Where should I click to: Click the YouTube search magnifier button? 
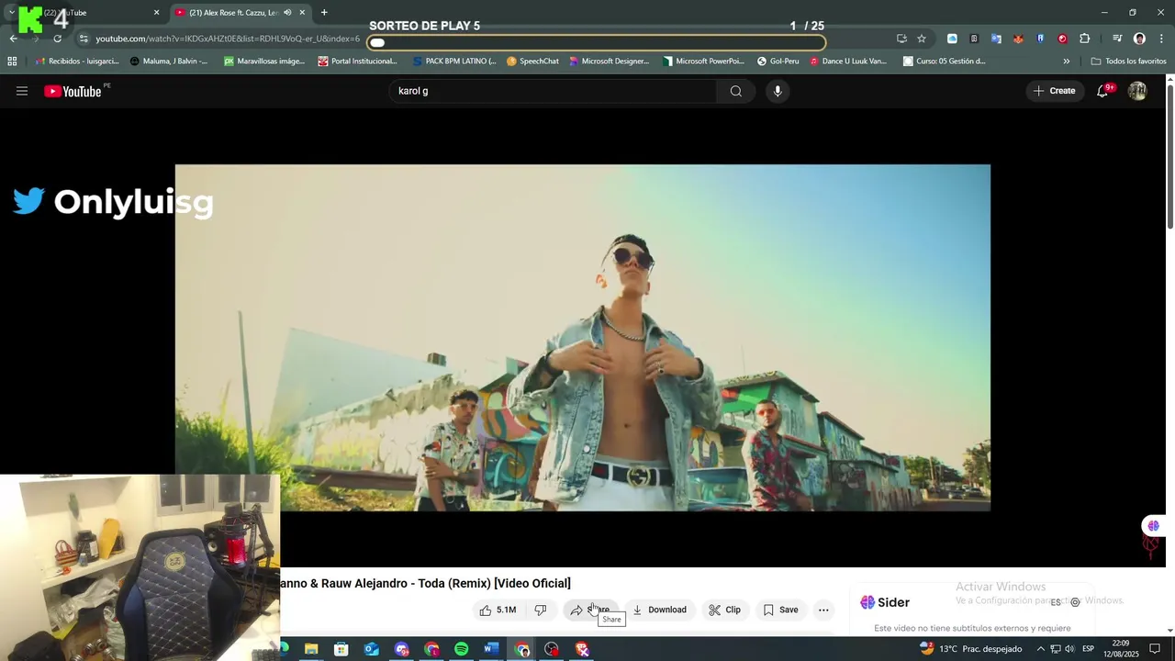[x=736, y=91]
